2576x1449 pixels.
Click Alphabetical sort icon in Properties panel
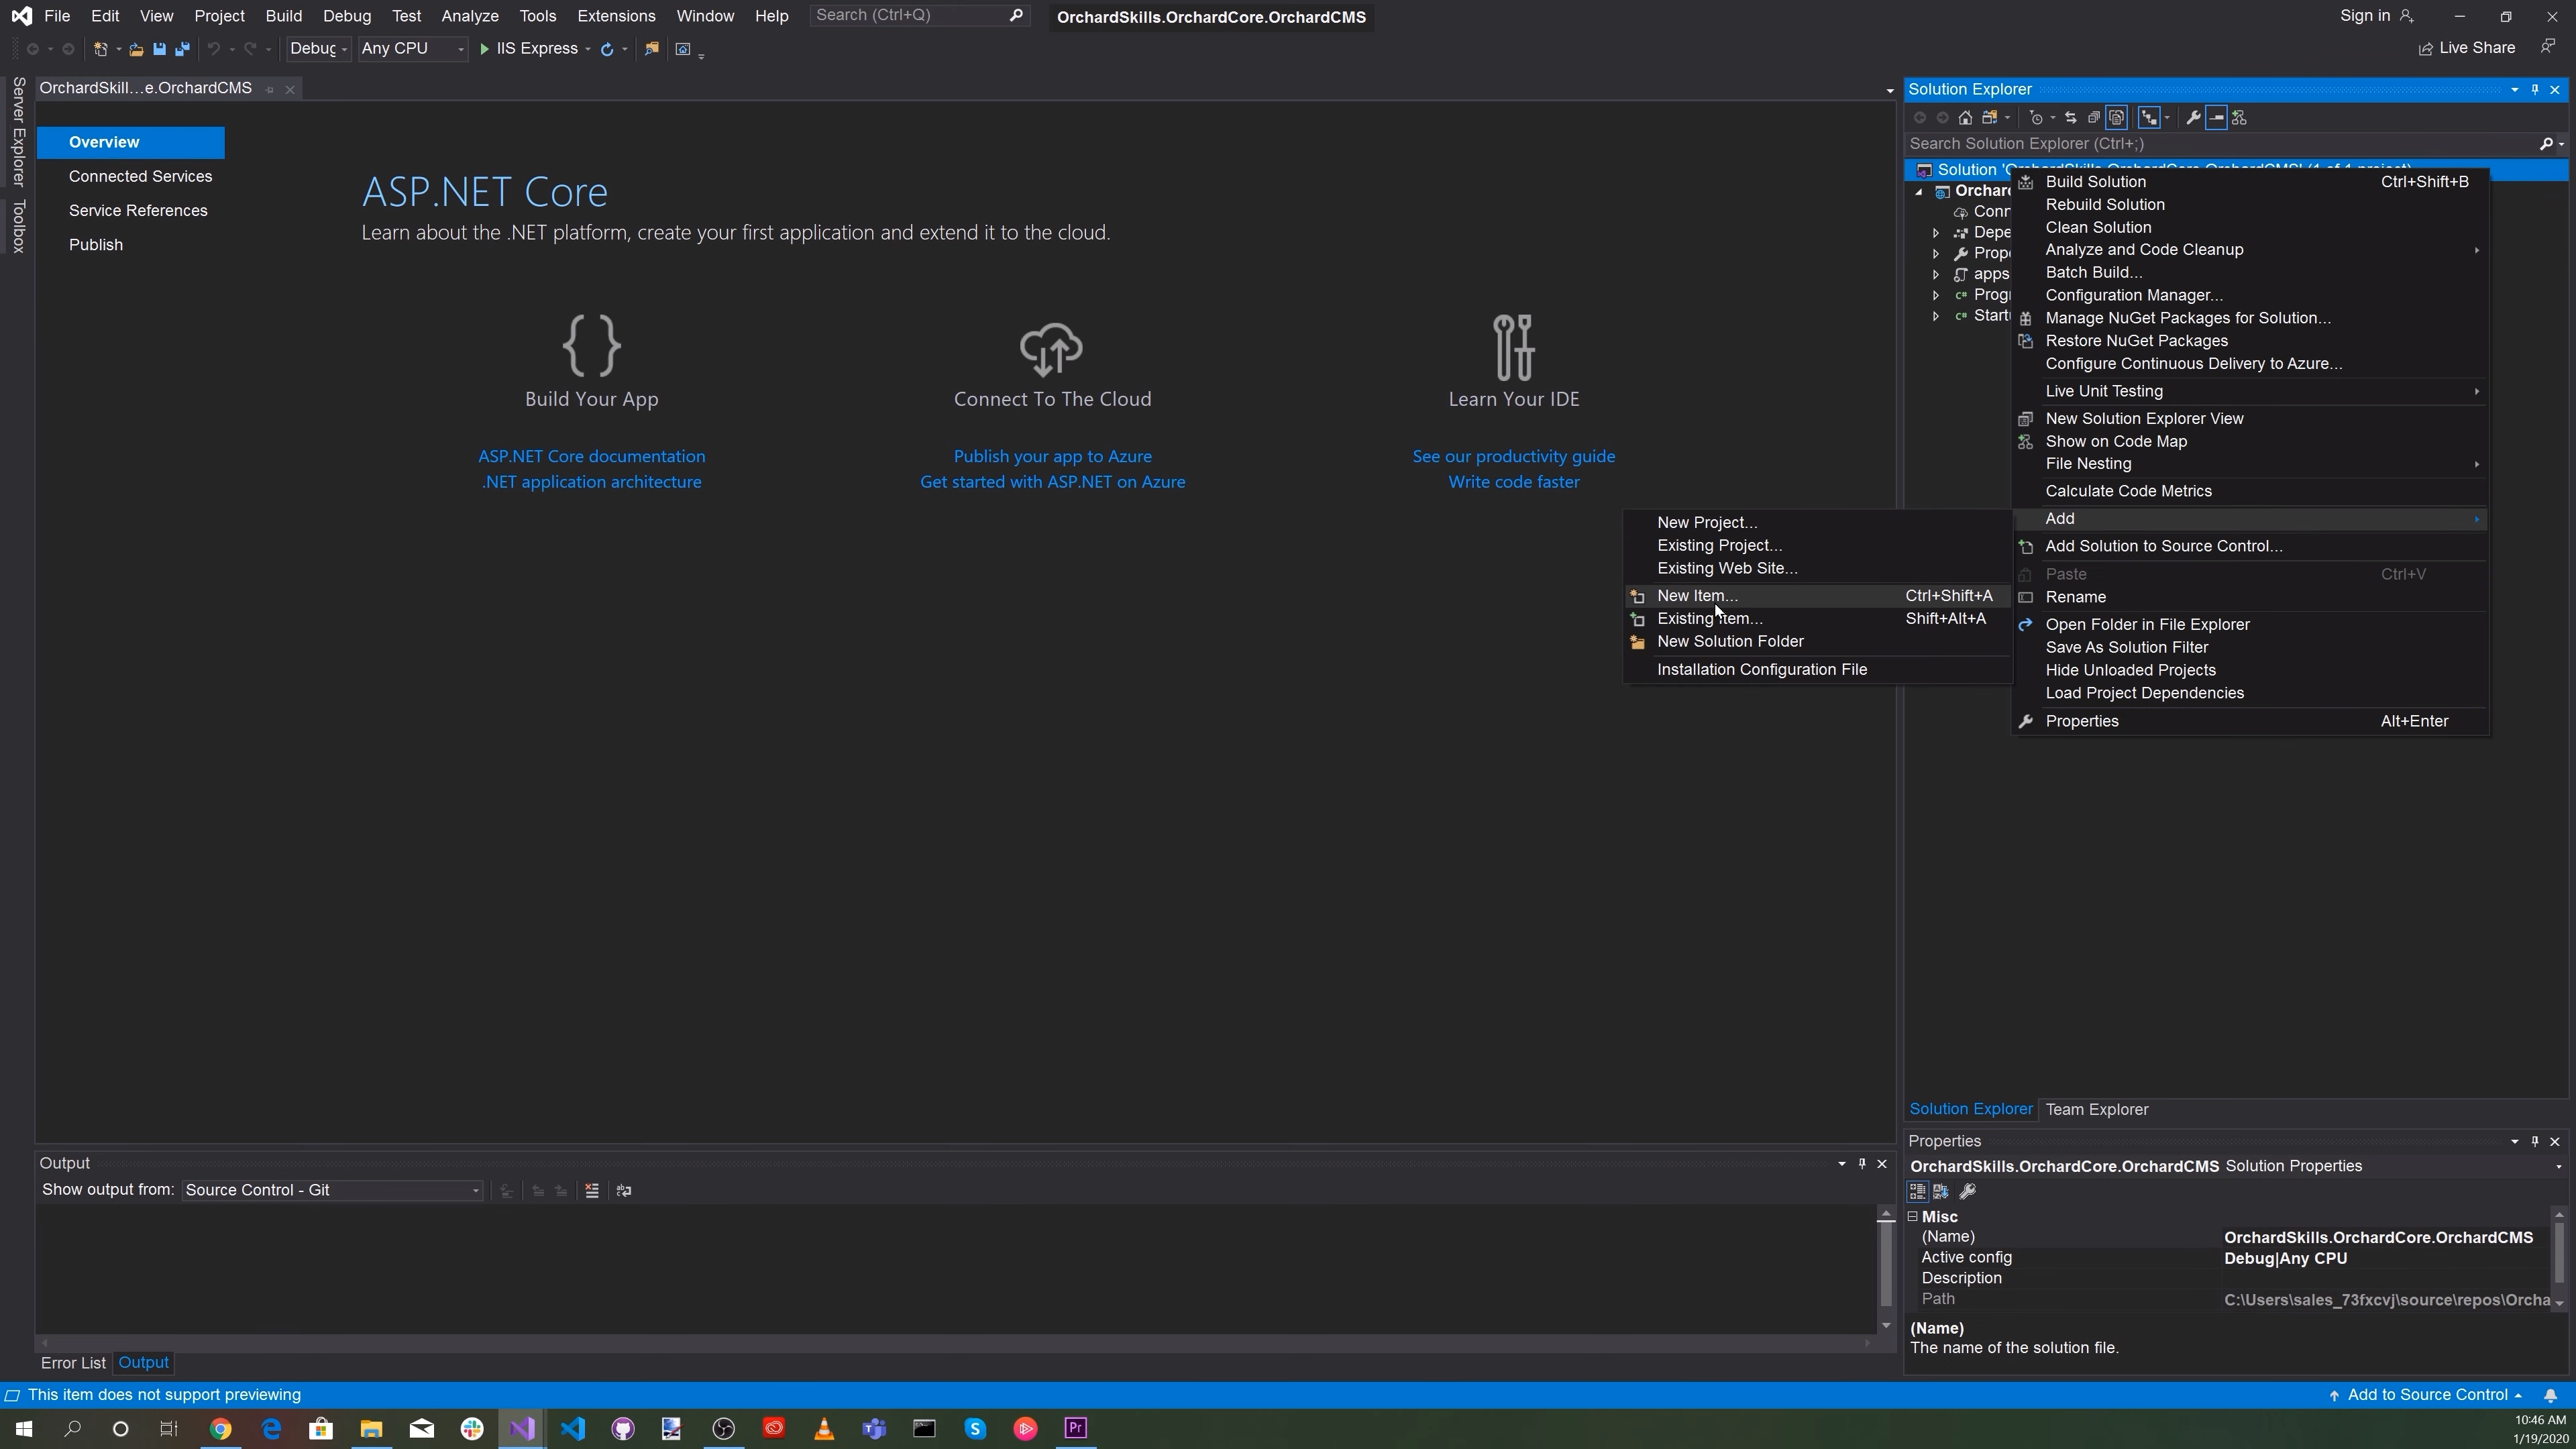pyautogui.click(x=1941, y=1191)
